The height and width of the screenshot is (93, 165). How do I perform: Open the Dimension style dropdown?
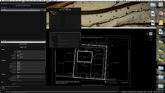[31, 64]
